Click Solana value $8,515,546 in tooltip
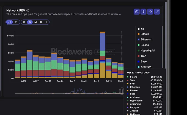 coord(156,77)
